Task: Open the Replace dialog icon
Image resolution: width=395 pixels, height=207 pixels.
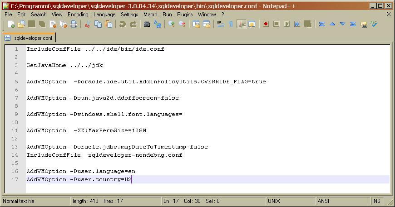Action: click(158, 24)
